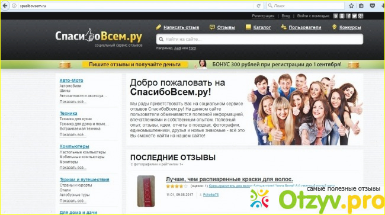Open Автобусные туры subcategory

[75, 195]
